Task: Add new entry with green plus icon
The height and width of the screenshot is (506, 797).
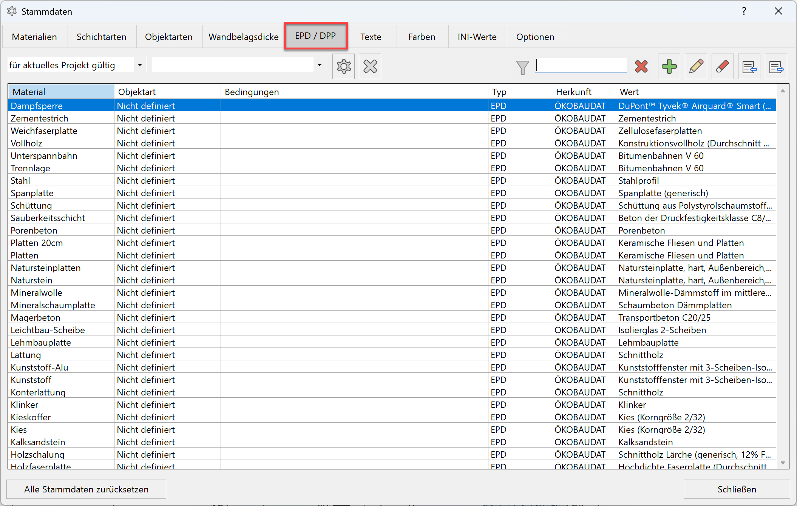Action: 669,66
